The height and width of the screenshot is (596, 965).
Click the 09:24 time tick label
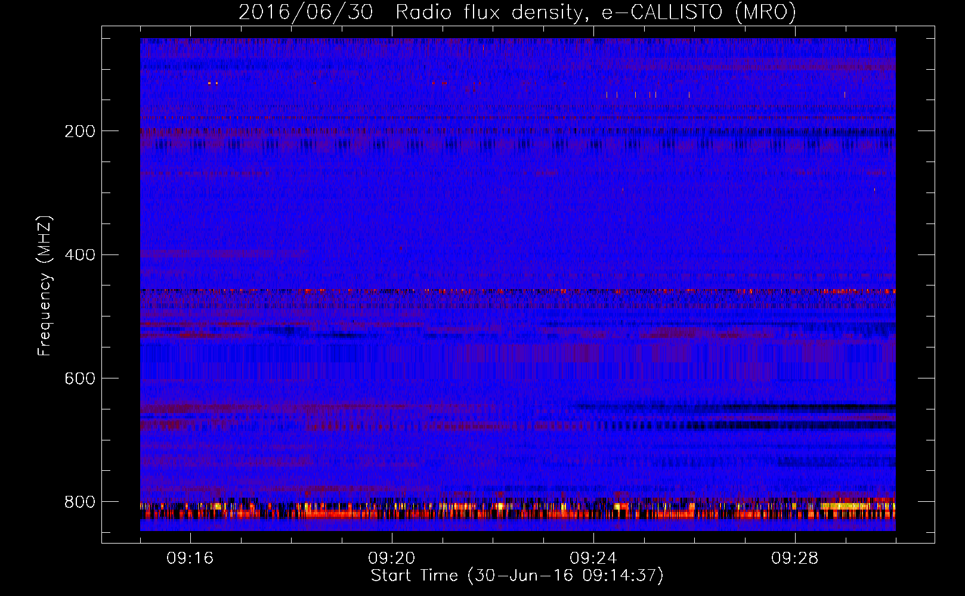coord(593,558)
